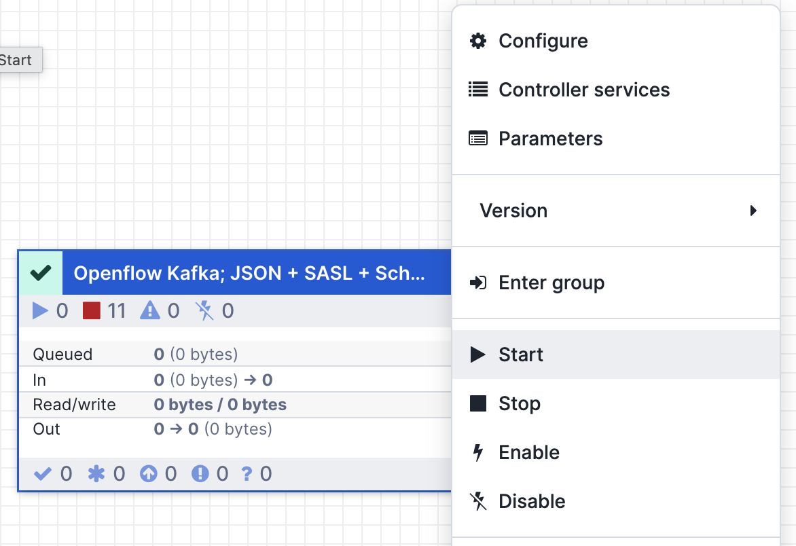Select Configure from the context menu
Image resolution: width=796 pixels, height=546 pixels.
pyautogui.click(x=616, y=41)
